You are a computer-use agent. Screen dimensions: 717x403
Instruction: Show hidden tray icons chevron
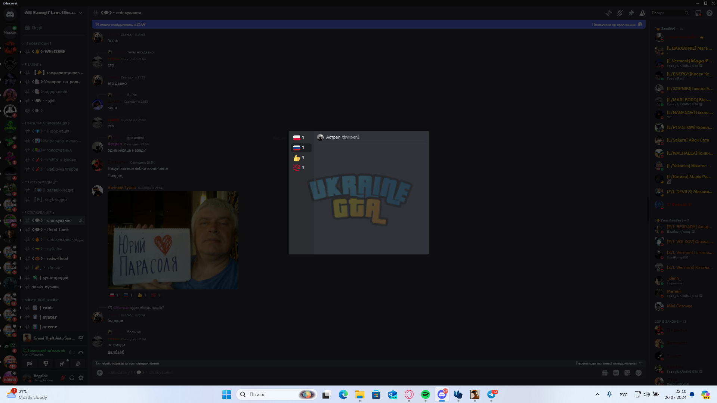pyautogui.click(x=597, y=394)
